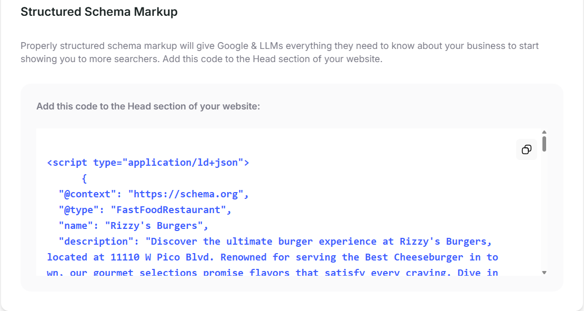
Task: Click the partly hidden 'gourmet selections' line
Action: 273,272
